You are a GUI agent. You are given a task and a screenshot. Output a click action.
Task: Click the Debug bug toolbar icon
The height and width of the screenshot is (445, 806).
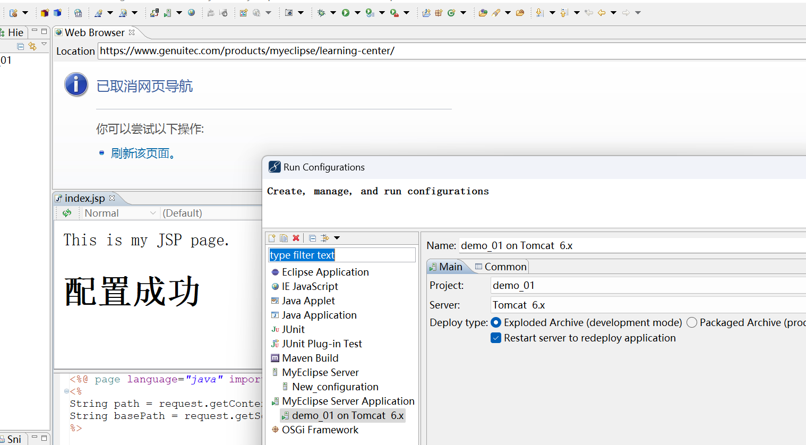(321, 13)
